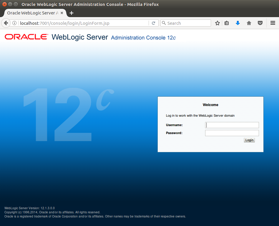Open the downloads arrow icon
The image size is (279, 226).
coord(238,23)
